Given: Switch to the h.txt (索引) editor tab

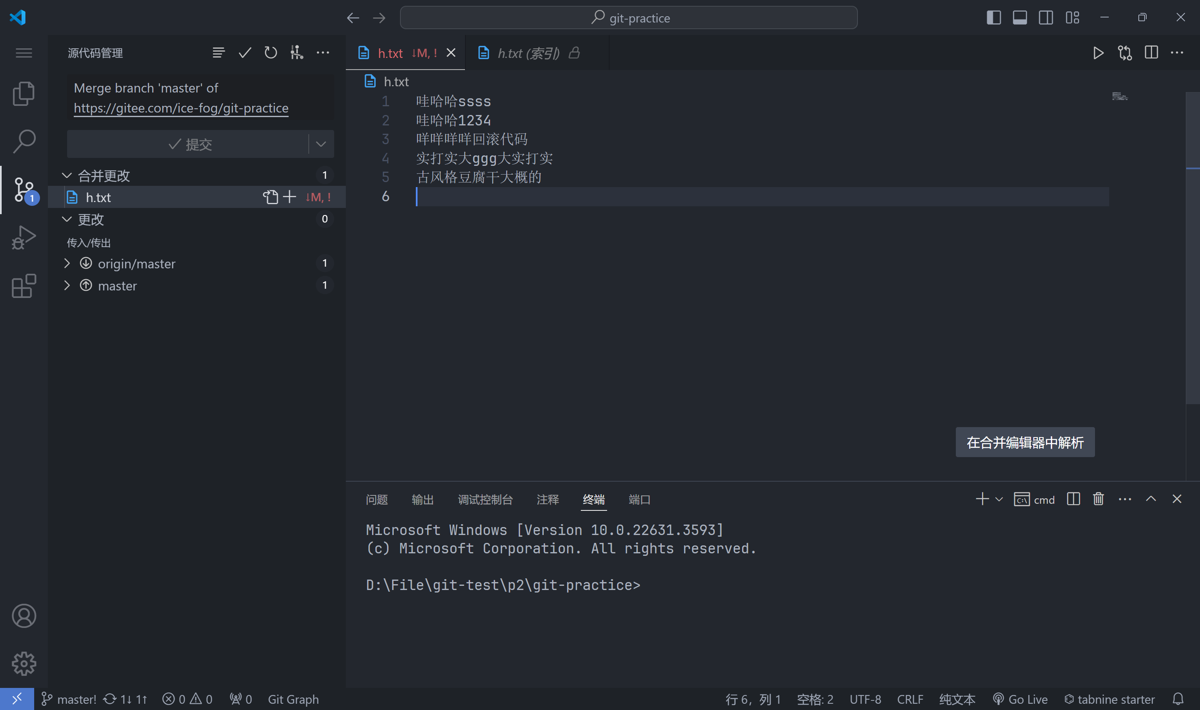Looking at the screenshot, I should [528, 53].
